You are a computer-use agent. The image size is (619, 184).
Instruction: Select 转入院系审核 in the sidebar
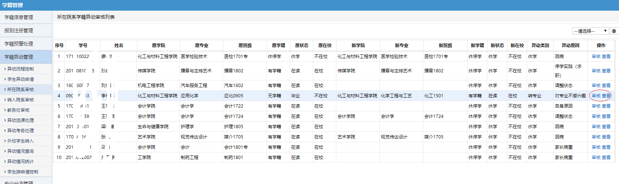pos(21,100)
